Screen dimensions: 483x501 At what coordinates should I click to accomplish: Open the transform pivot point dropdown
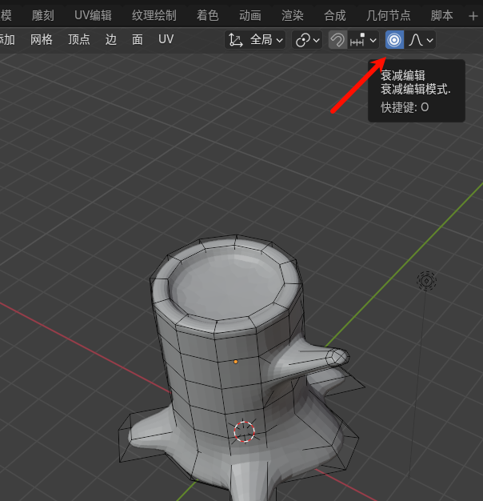pyautogui.click(x=307, y=40)
